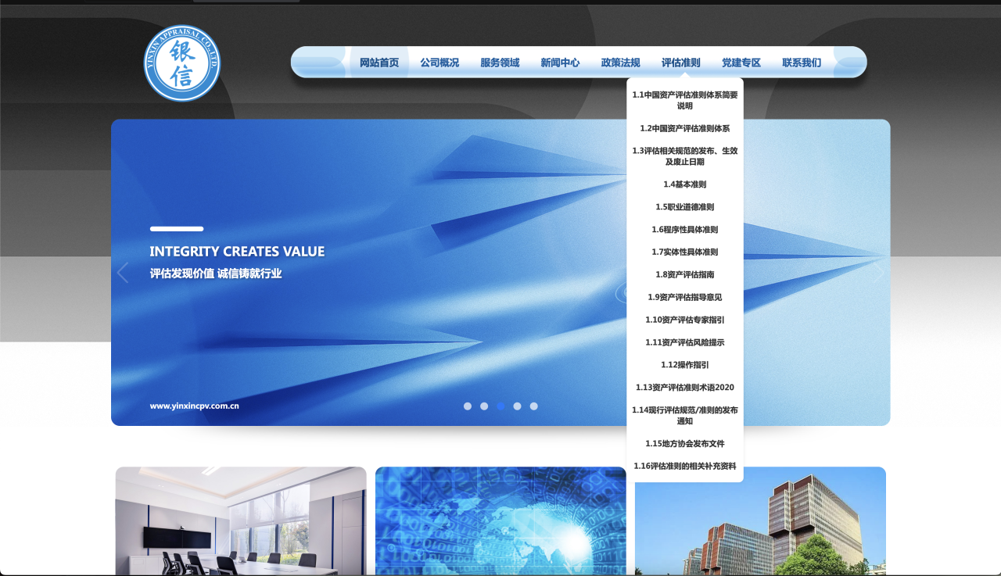The height and width of the screenshot is (576, 1001).
Task: Open the 服务领域 navigation item
Action: [x=500, y=63]
